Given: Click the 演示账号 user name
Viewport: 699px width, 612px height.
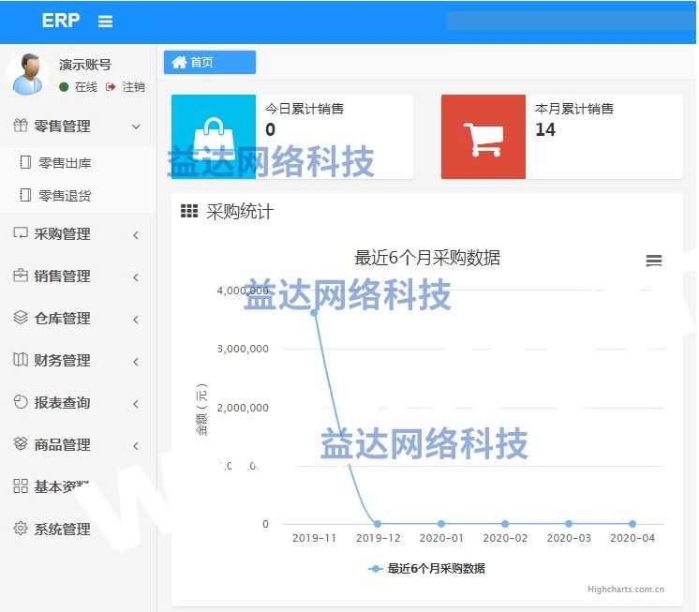Looking at the screenshot, I should pos(85,65).
